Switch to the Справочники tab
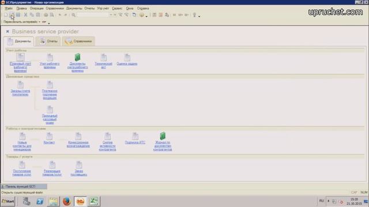Image resolution: width=369 pixels, height=207 pixels. pos(78,41)
